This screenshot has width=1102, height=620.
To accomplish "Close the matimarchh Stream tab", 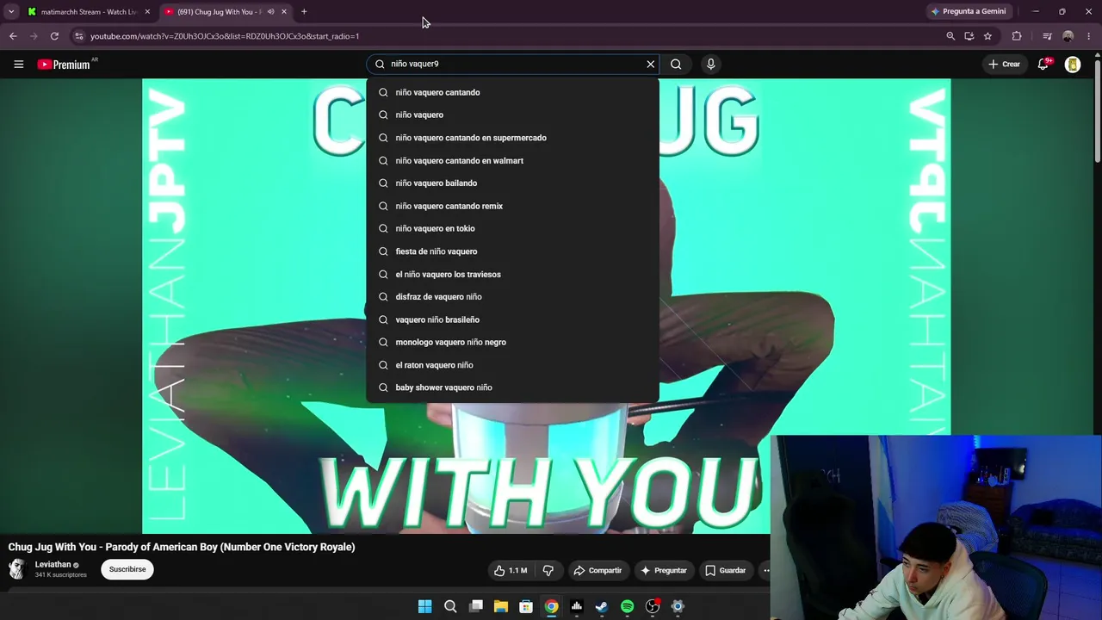I will 147,11.
